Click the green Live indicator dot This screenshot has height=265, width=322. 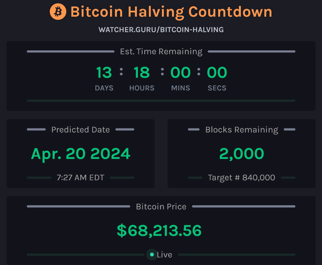152,255
